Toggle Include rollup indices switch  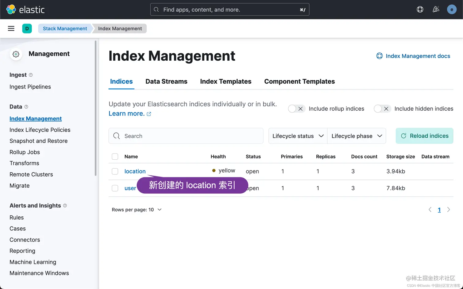(296, 108)
